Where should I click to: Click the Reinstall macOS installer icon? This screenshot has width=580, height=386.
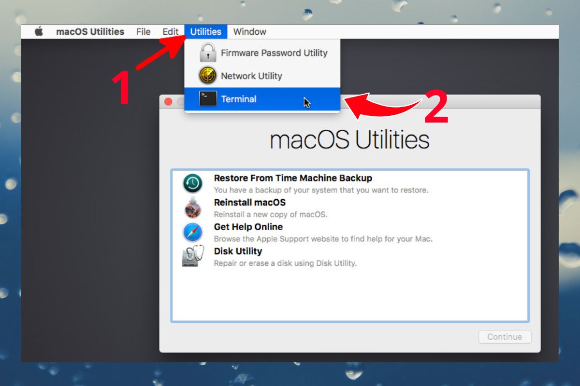(x=192, y=208)
